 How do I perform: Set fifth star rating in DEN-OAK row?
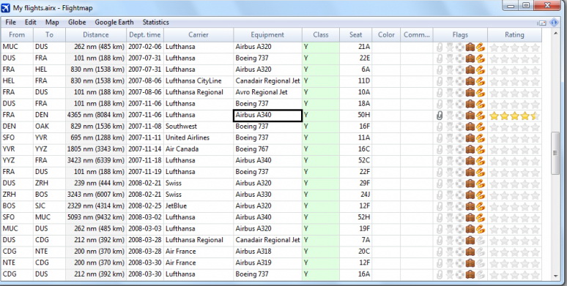(x=535, y=127)
